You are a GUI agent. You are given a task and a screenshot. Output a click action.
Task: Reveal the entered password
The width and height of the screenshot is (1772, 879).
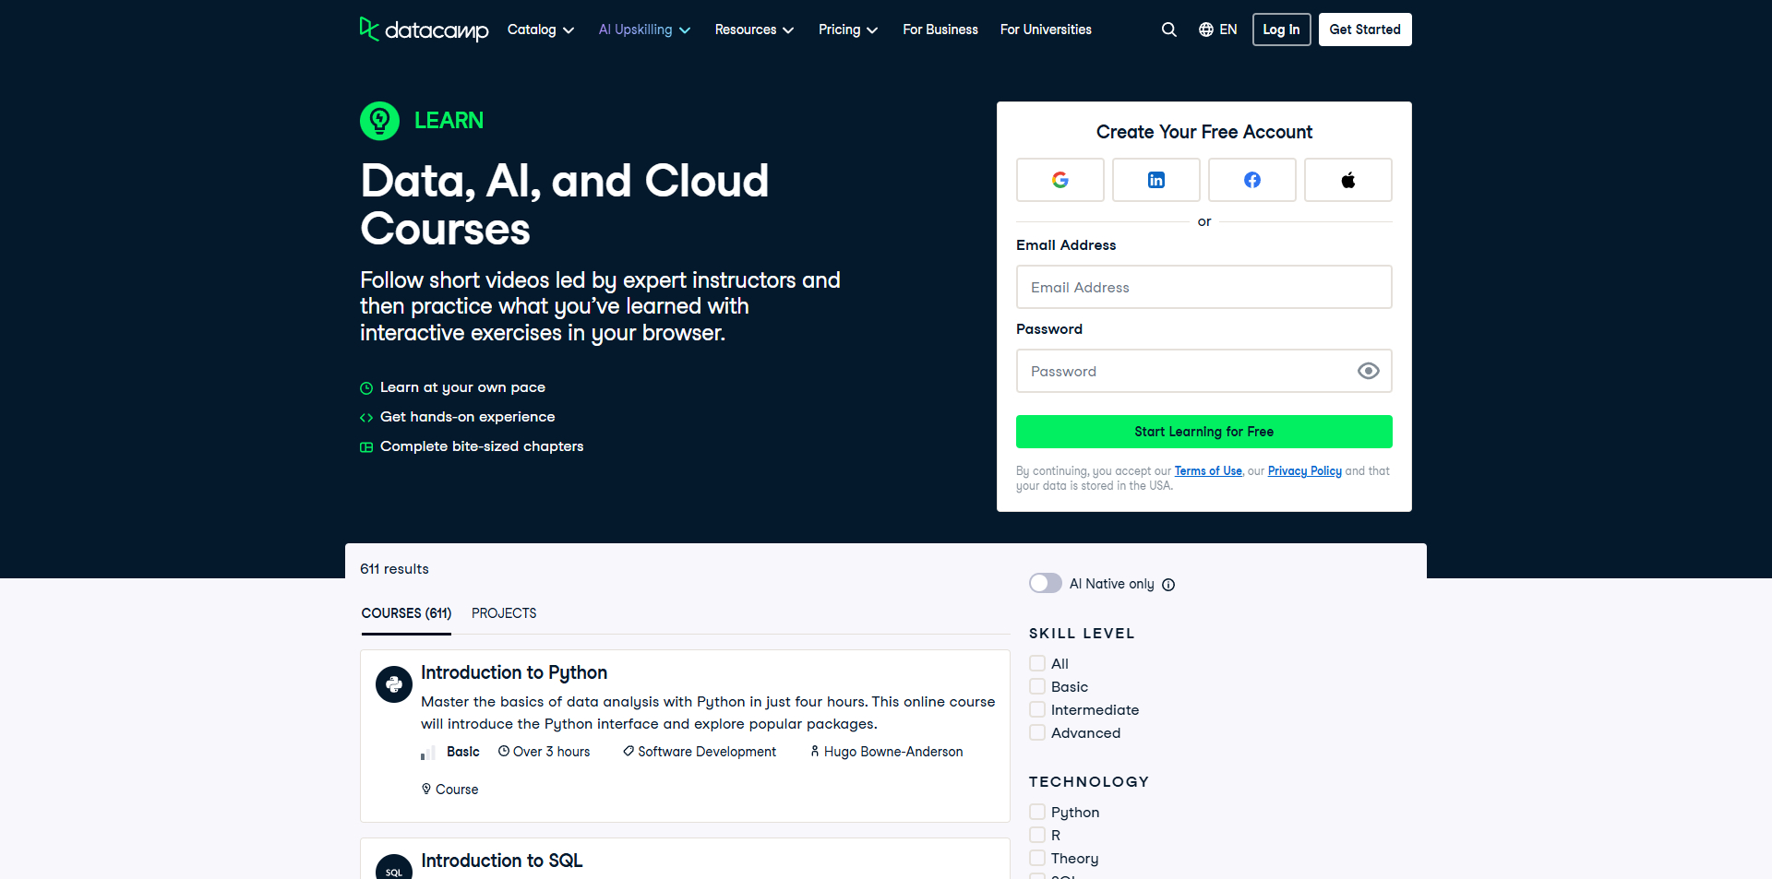(x=1368, y=371)
